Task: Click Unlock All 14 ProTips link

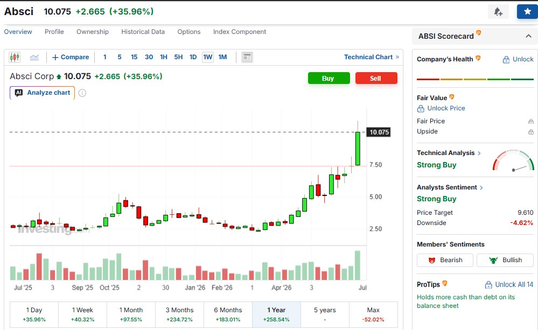Action: 509,284
